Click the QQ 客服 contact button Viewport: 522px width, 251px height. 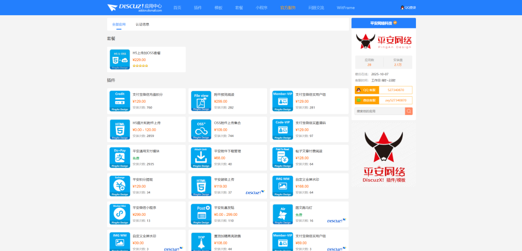[x=365, y=90]
